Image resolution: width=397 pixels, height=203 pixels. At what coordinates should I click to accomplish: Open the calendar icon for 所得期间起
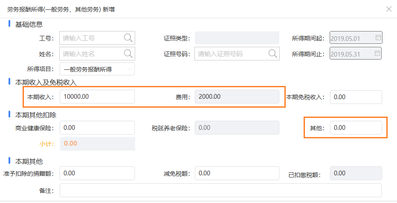pyautogui.click(x=378, y=37)
